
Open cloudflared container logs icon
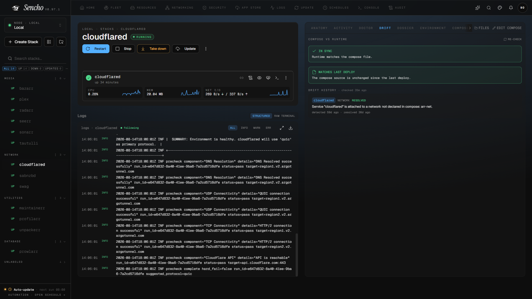pyautogui.click(x=250, y=78)
